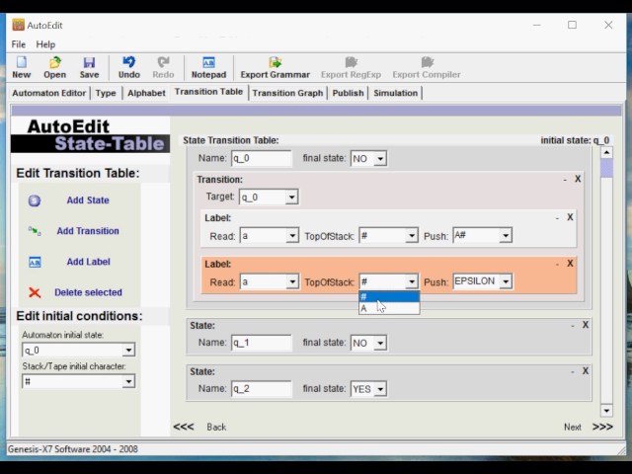
Task: Click the state table scrollbar thumb
Action: [606, 168]
